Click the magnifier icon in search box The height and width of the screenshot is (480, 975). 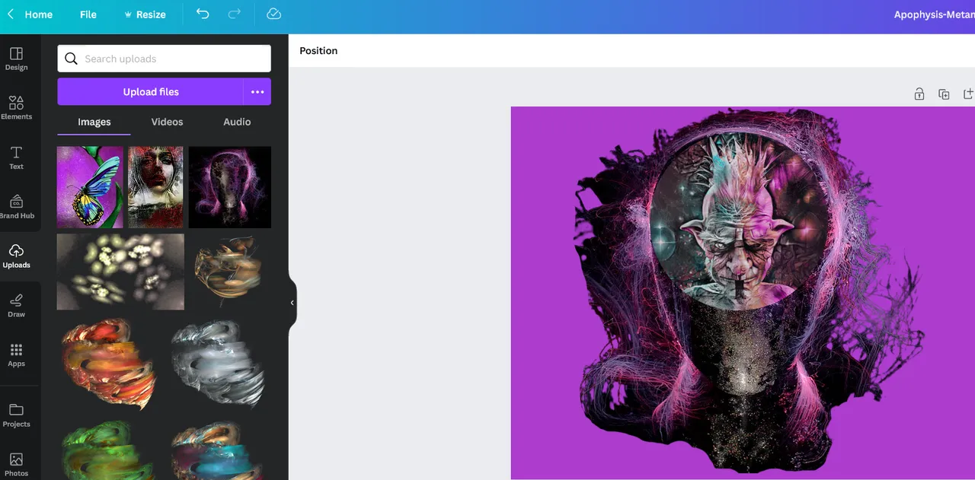(x=71, y=59)
